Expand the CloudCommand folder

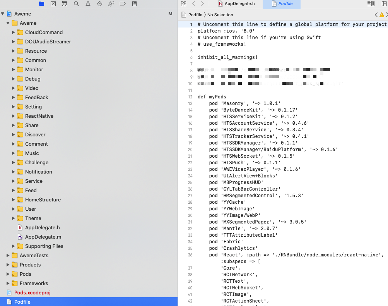(14, 33)
